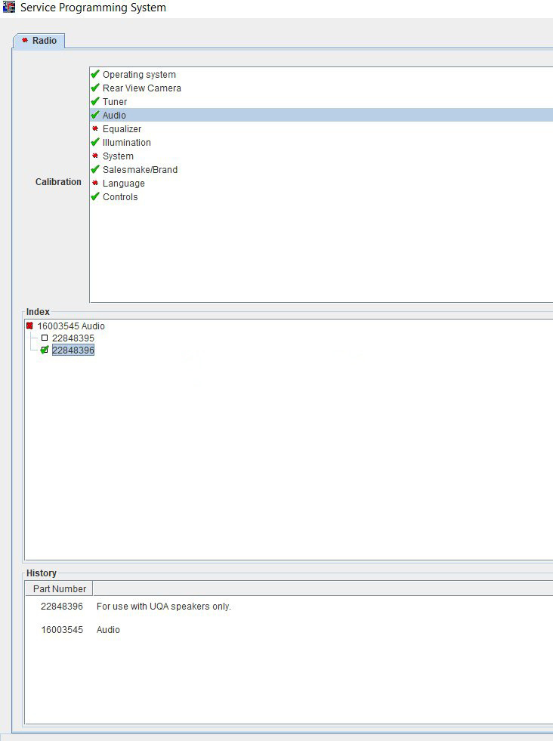The width and height of the screenshot is (553, 741).
Task: Click red icon of 16003545 Audio node
Action: click(x=29, y=326)
